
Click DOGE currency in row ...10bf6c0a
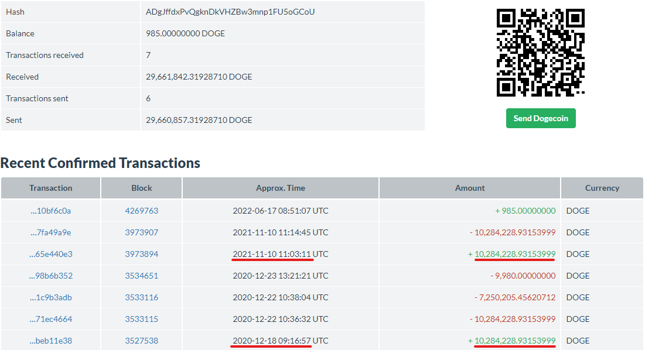[x=578, y=211]
